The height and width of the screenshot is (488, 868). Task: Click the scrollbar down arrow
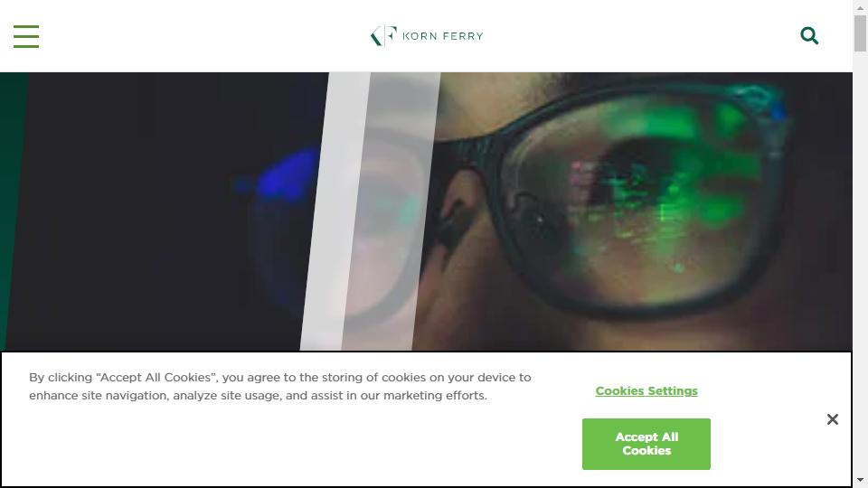tap(860, 480)
